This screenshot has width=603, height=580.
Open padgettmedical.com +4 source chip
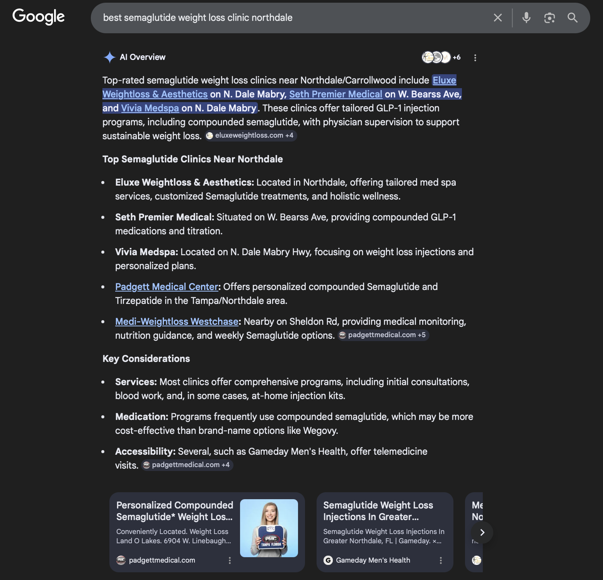187,465
